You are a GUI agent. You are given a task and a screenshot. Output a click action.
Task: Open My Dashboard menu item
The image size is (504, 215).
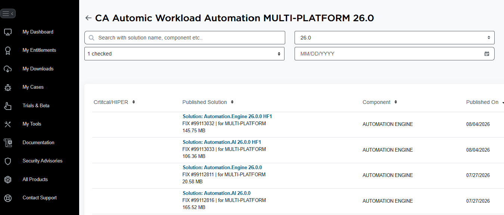(x=38, y=32)
